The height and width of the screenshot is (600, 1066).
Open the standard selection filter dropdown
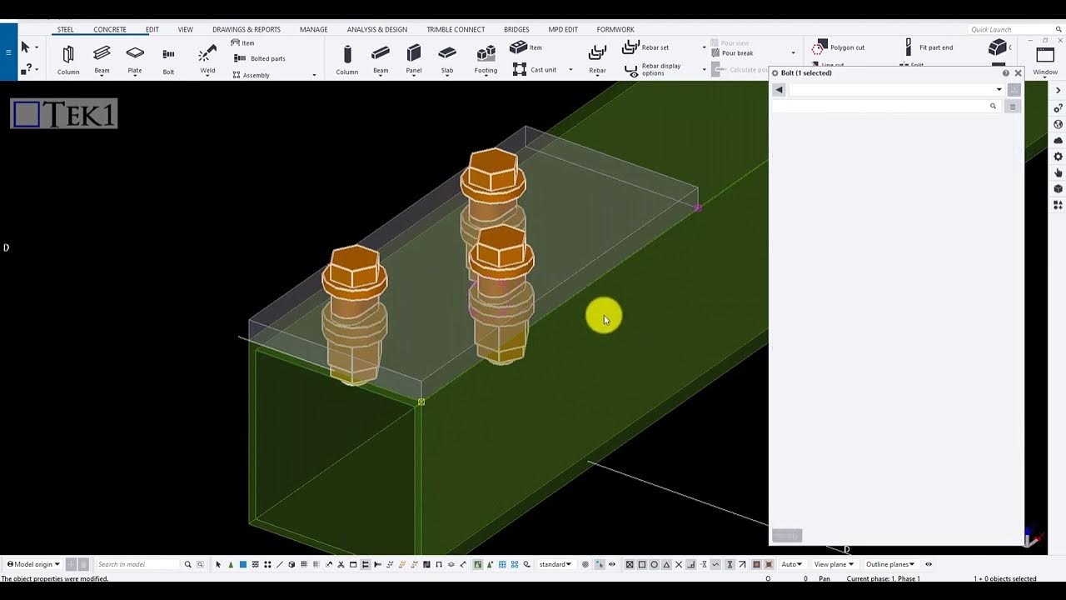555,564
